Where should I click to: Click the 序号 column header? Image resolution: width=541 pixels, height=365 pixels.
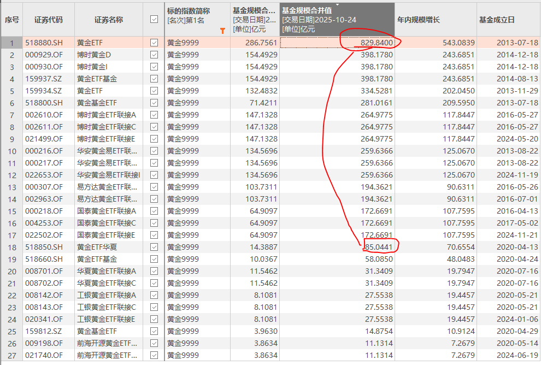click(11, 20)
